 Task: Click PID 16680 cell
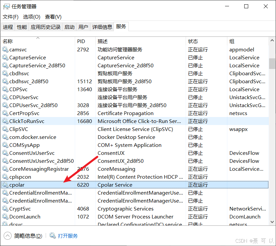tap(84, 121)
